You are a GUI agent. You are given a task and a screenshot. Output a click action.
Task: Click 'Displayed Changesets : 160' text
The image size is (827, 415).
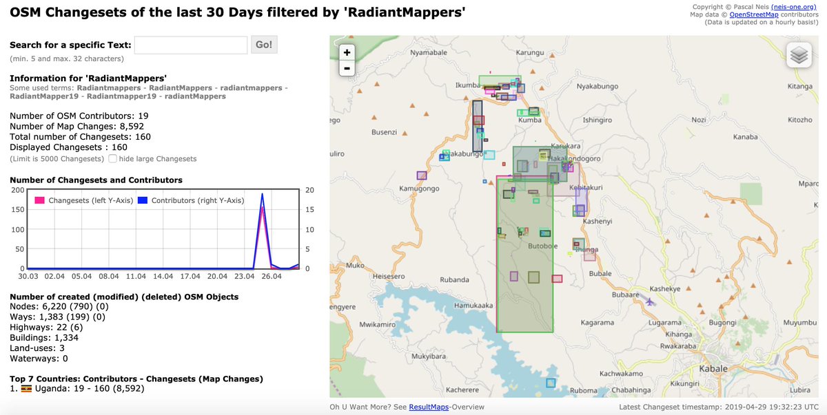pyautogui.click(x=69, y=147)
